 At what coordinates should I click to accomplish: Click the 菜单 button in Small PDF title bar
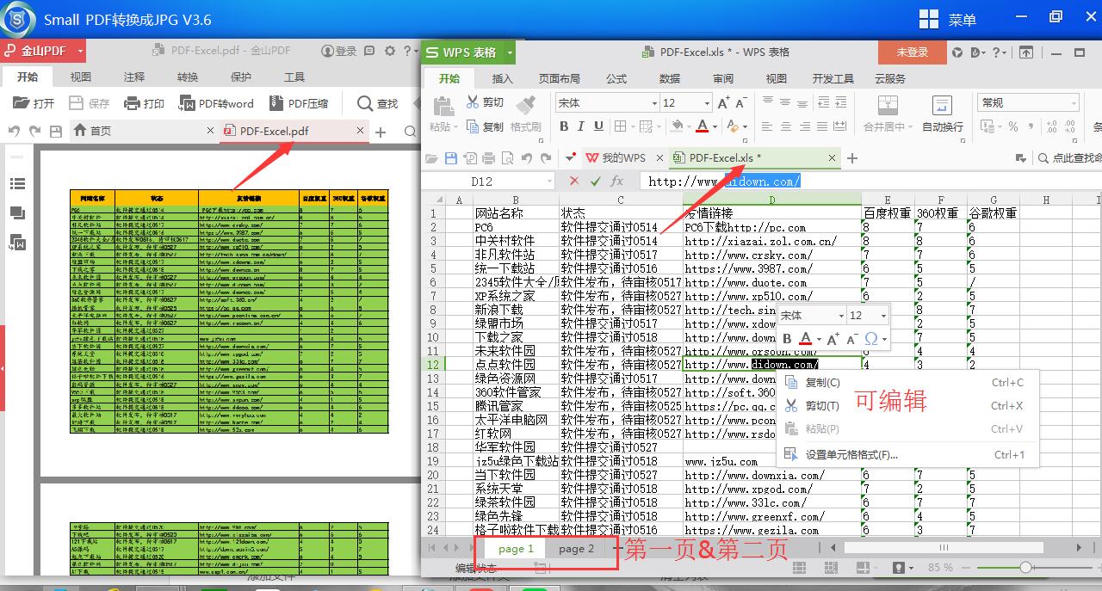coord(948,19)
